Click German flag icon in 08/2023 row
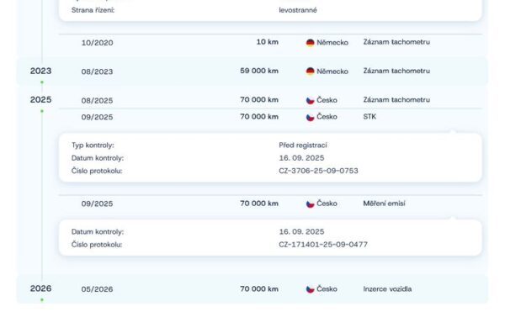 [310, 71]
